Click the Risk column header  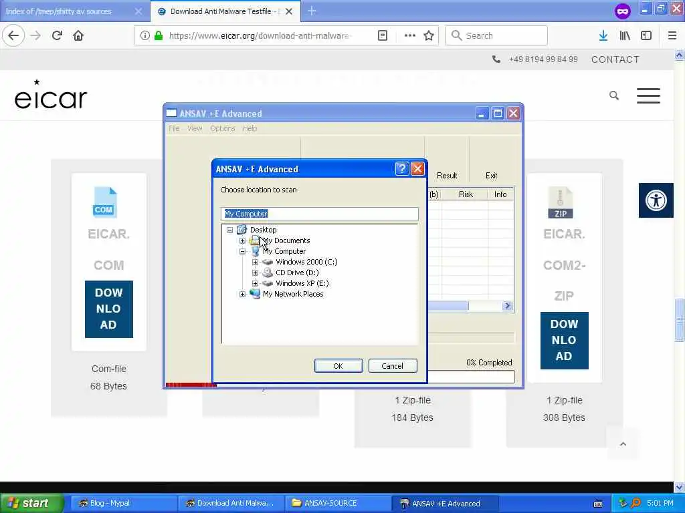pyautogui.click(x=466, y=194)
